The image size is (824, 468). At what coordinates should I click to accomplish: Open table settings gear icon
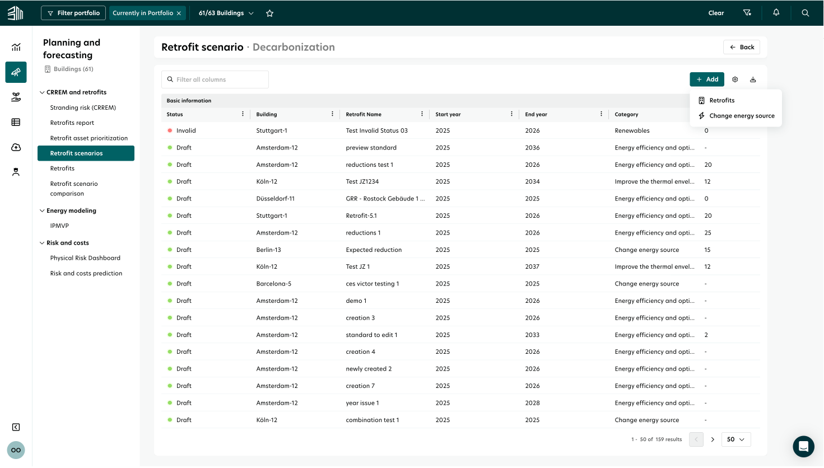pos(735,79)
